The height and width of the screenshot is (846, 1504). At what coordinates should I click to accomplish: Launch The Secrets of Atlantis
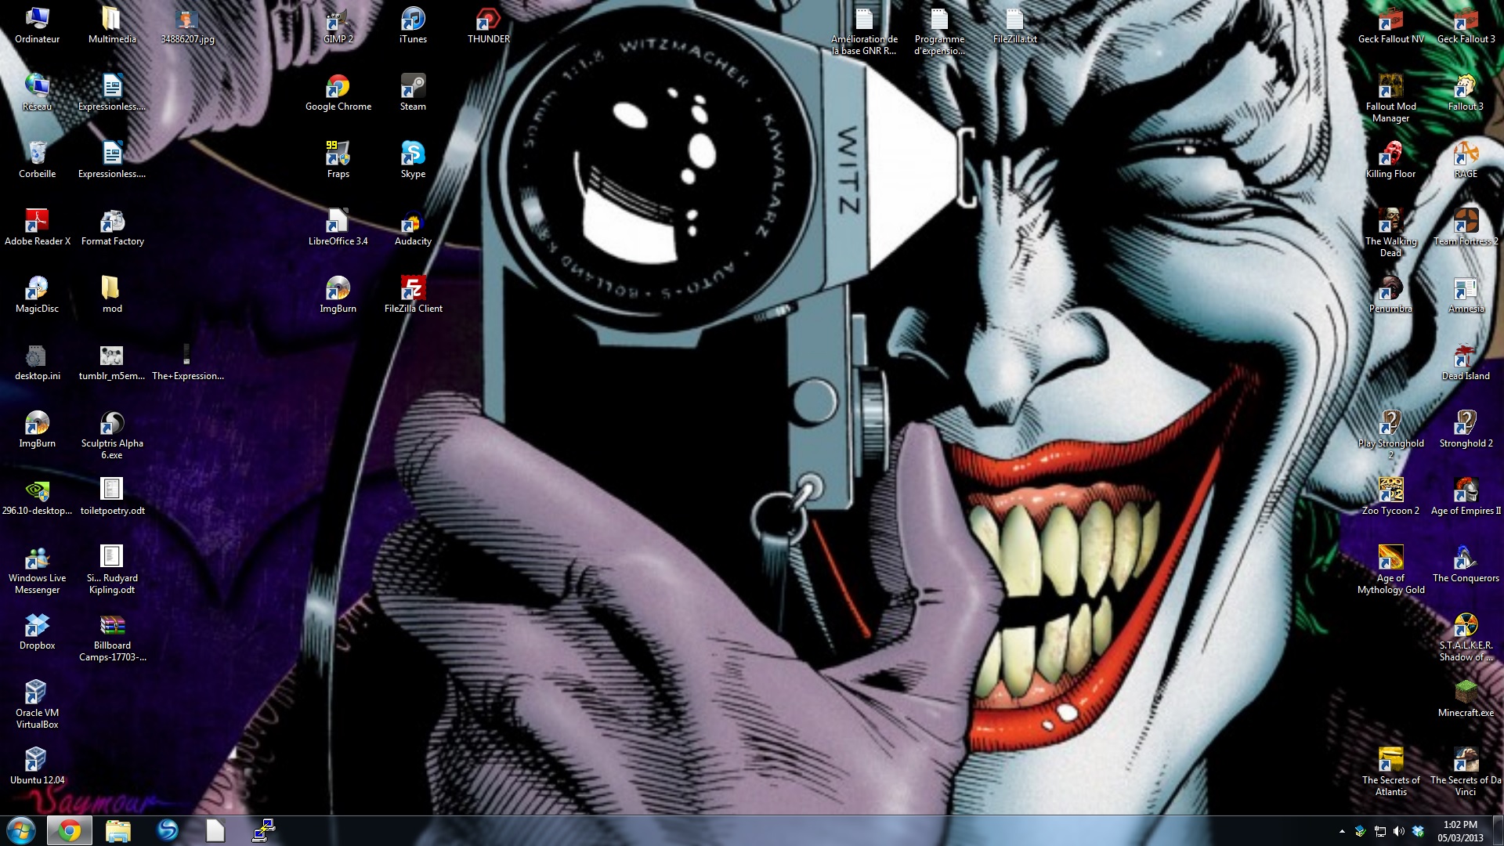(x=1390, y=772)
